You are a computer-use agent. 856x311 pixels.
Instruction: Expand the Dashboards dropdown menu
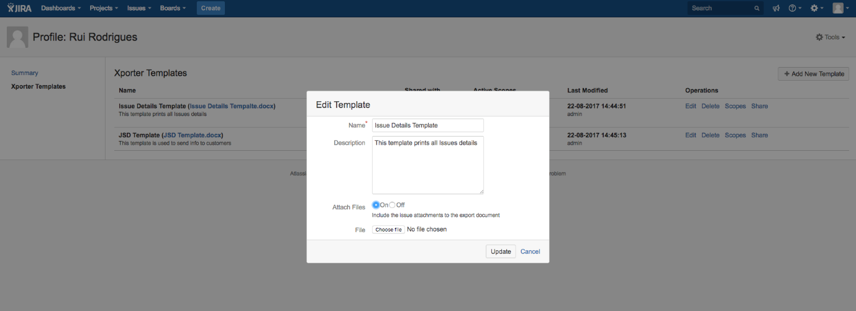(61, 8)
